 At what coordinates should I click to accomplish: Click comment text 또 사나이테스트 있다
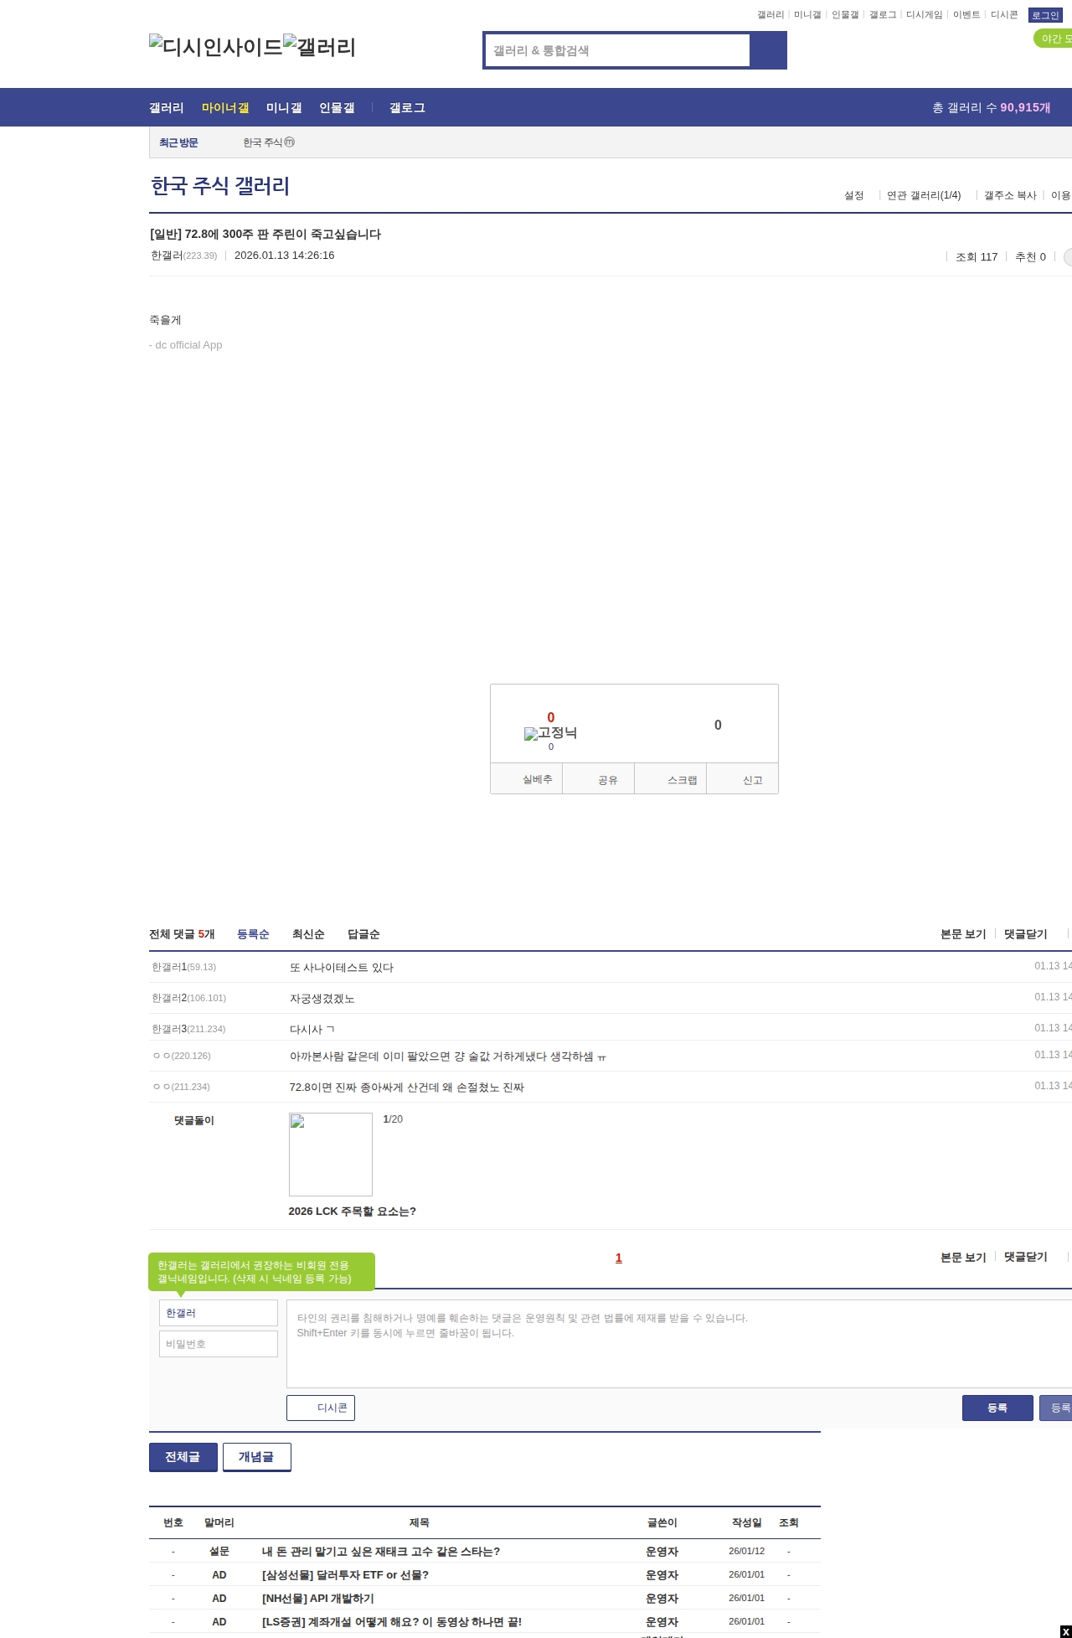pyautogui.click(x=342, y=968)
